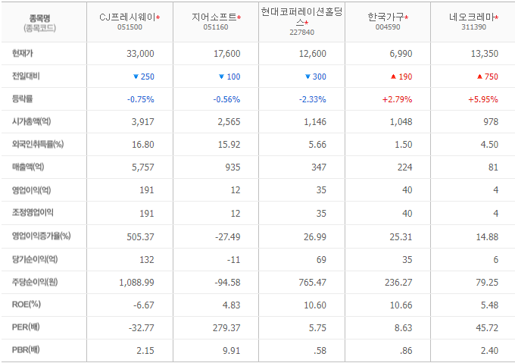515x363 pixels.
Task: Click the 등락률 row label
Action: [x=22, y=99]
